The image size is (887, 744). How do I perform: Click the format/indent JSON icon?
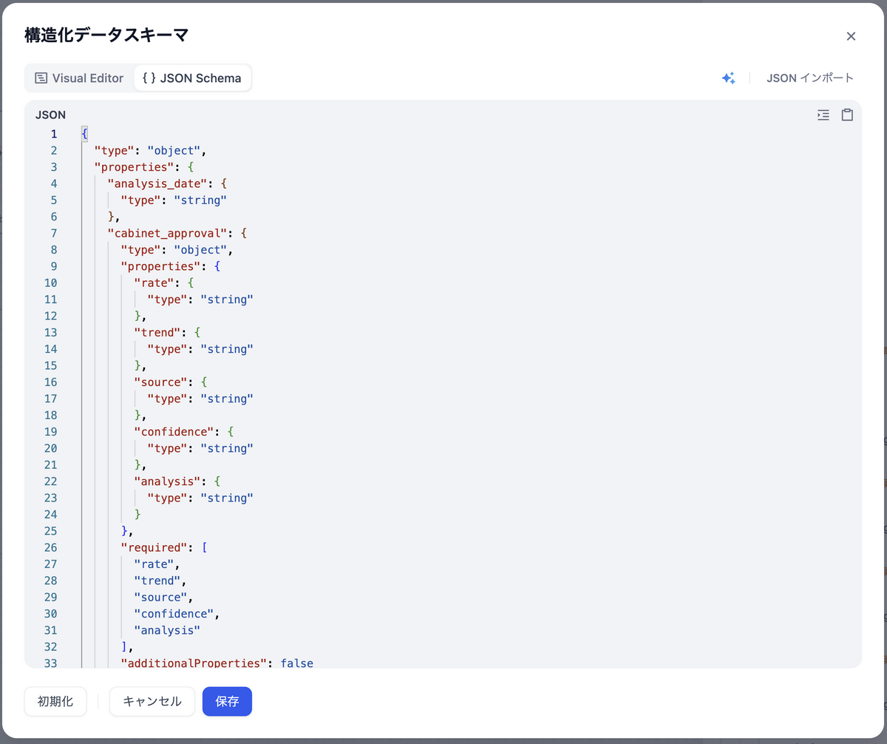(x=823, y=115)
